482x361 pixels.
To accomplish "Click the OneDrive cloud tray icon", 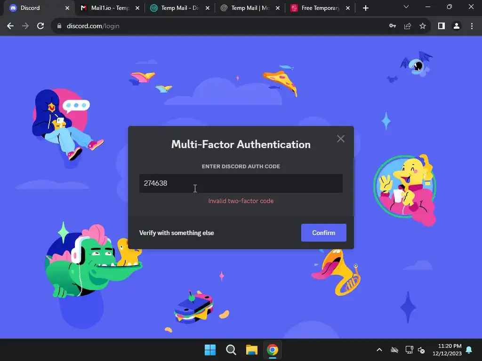I will (394, 350).
